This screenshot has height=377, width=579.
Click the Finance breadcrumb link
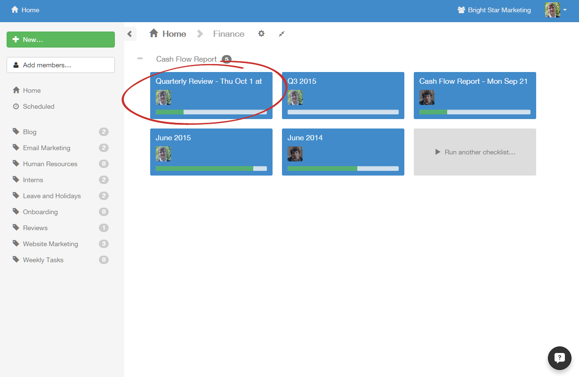pyautogui.click(x=228, y=34)
